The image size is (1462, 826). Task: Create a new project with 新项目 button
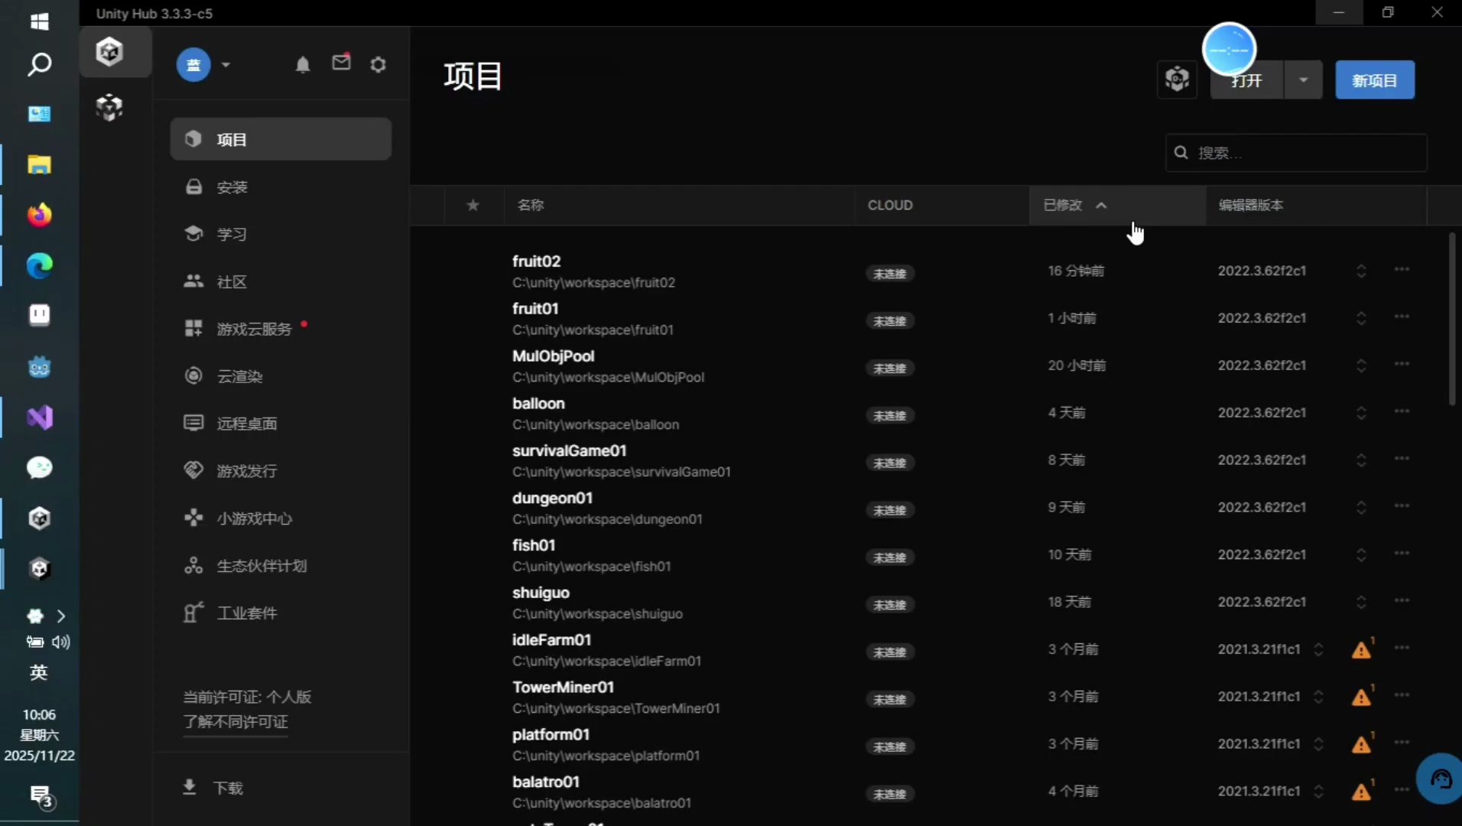[1375, 80]
